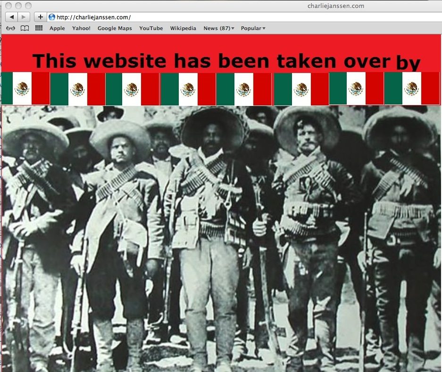Open the Google Maps bookmark

[115, 28]
